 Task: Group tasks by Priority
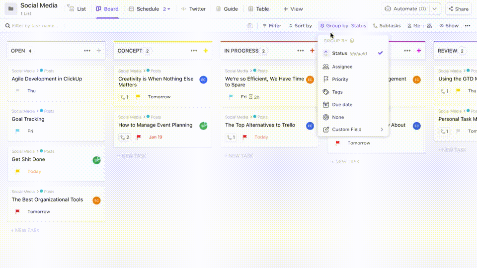[353, 79]
